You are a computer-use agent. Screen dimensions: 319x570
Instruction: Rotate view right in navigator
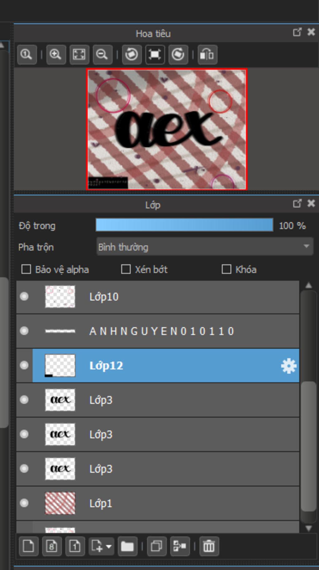[x=178, y=55]
